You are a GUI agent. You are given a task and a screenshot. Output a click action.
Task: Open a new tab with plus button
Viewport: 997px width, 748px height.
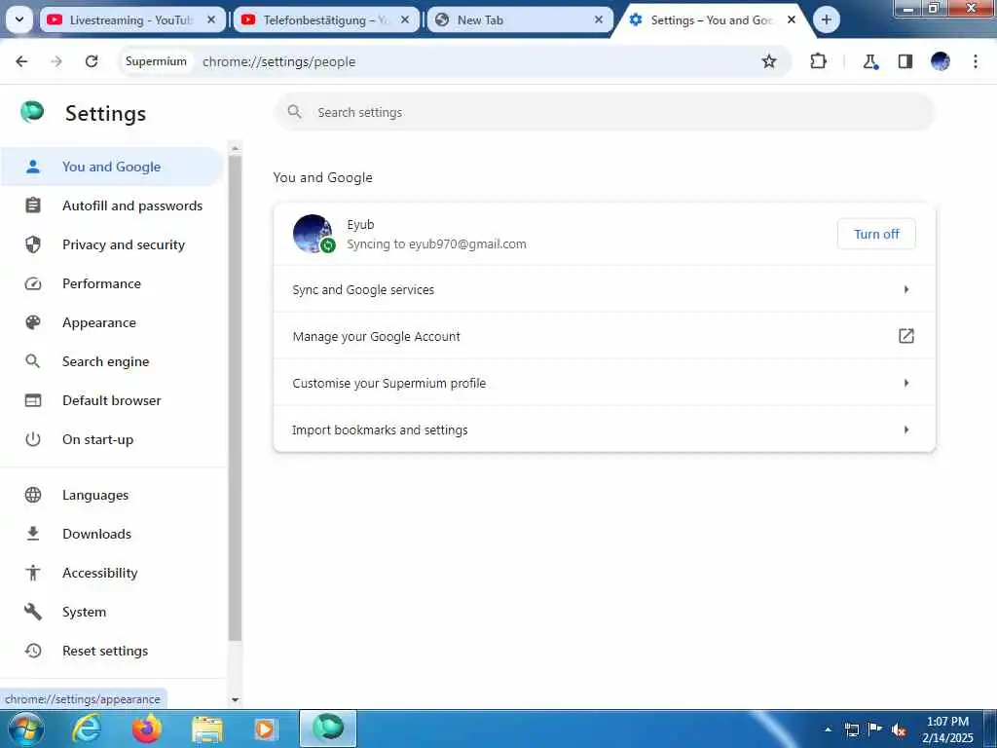click(826, 20)
